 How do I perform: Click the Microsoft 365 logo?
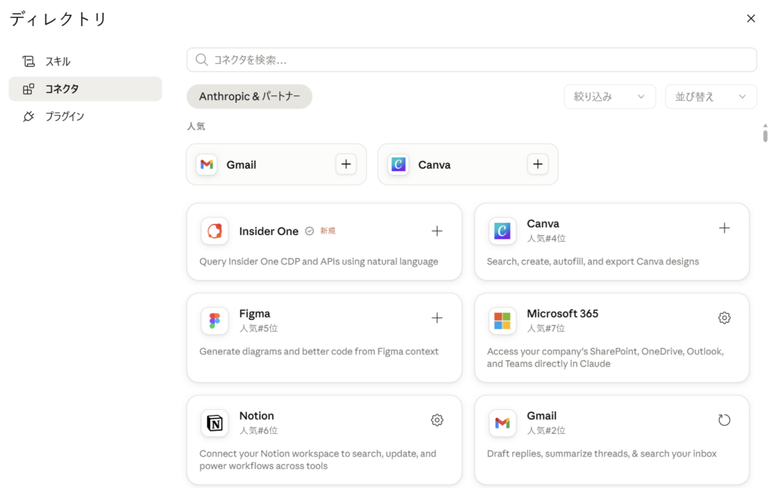point(502,321)
